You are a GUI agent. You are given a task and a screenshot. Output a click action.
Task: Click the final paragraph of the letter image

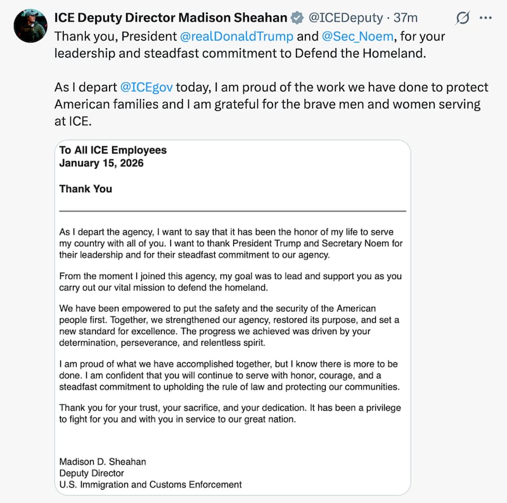pos(231,412)
